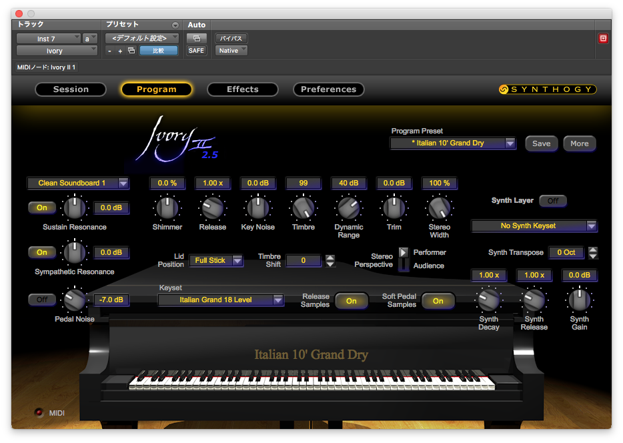623x443 pixels.
Task: Click the Pedal Noise -7.0 dB field
Action: pyautogui.click(x=111, y=300)
